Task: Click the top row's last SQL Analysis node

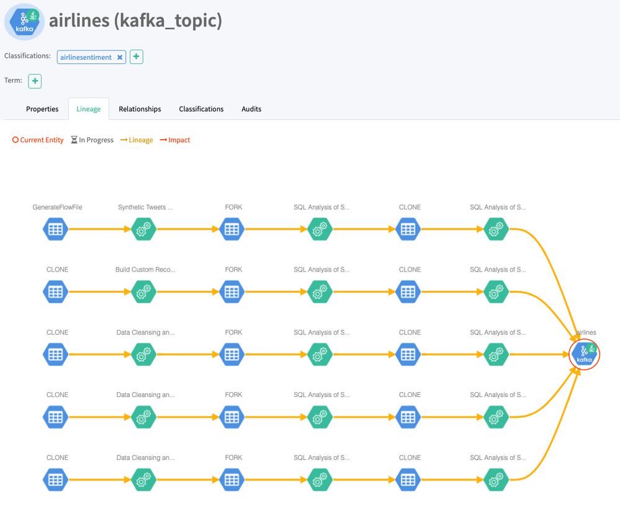Action: point(496,229)
